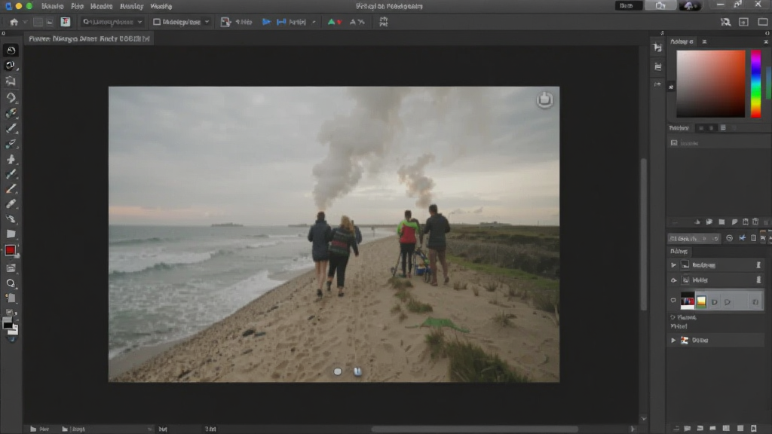
Task: Click the labeled button left of the top-right icons
Action: [628, 6]
